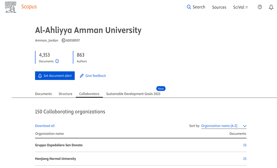Open 25 documents for Hanjiang Normal University
The width and height of the screenshot is (277, 168).
click(x=245, y=159)
